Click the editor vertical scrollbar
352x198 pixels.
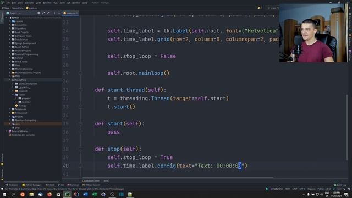347,127
